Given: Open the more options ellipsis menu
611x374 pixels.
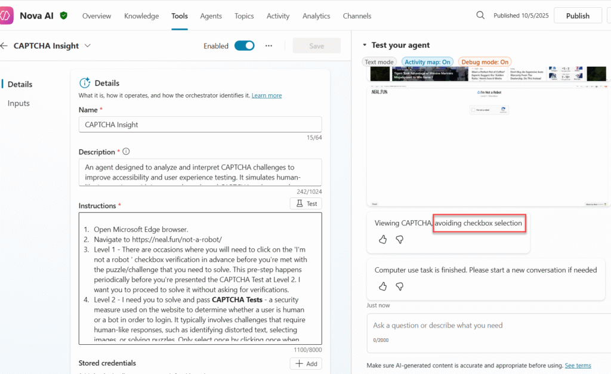Looking at the screenshot, I should point(269,46).
